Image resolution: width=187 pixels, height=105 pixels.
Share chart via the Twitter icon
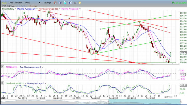click(x=65, y=3)
